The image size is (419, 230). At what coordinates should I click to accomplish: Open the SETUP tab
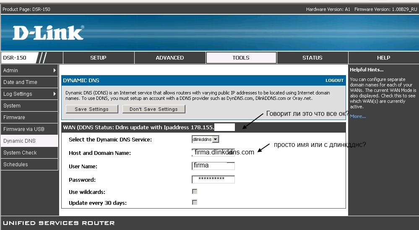click(98, 58)
